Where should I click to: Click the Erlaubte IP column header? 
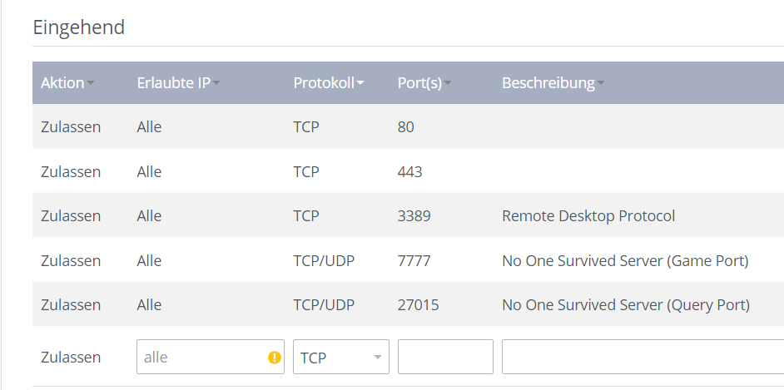(x=173, y=83)
